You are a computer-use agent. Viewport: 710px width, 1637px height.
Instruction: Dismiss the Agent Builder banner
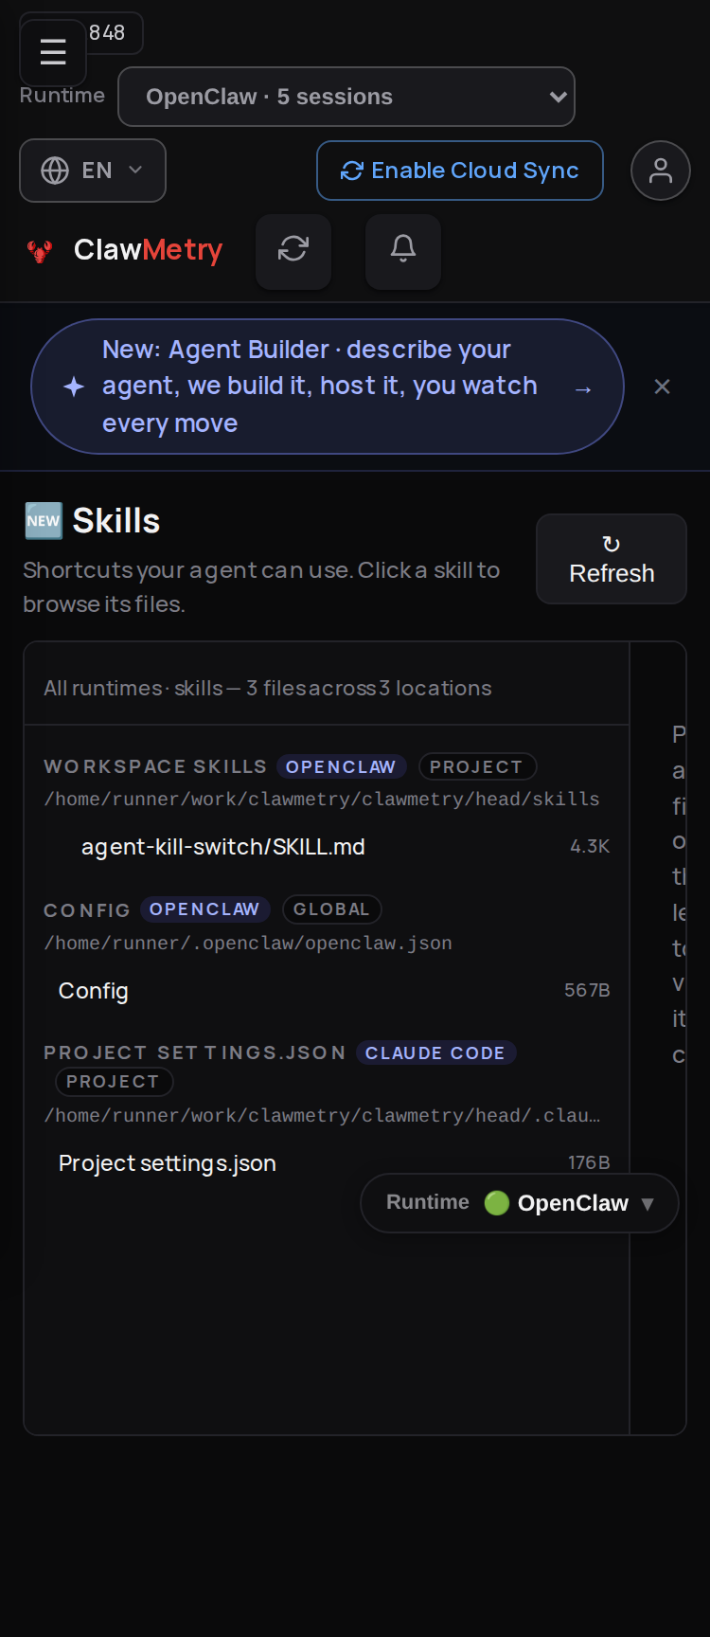pos(663,387)
